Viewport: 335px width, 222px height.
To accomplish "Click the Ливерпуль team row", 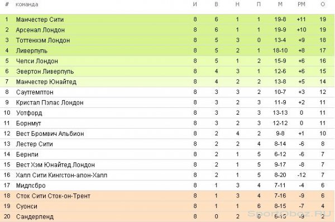I will click(167, 50).
